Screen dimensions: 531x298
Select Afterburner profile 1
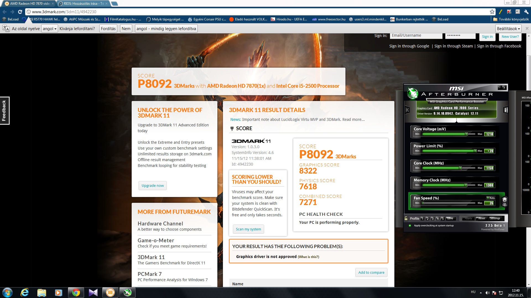[x=422, y=218]
